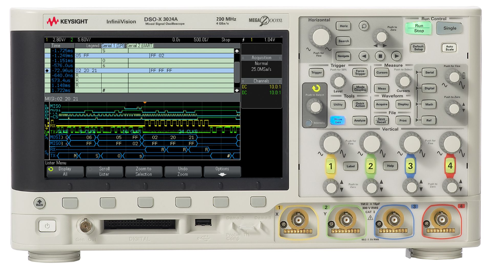
Task: Click the magnifier zoom key in Horizontal section
Action: [x=364, y=26]
